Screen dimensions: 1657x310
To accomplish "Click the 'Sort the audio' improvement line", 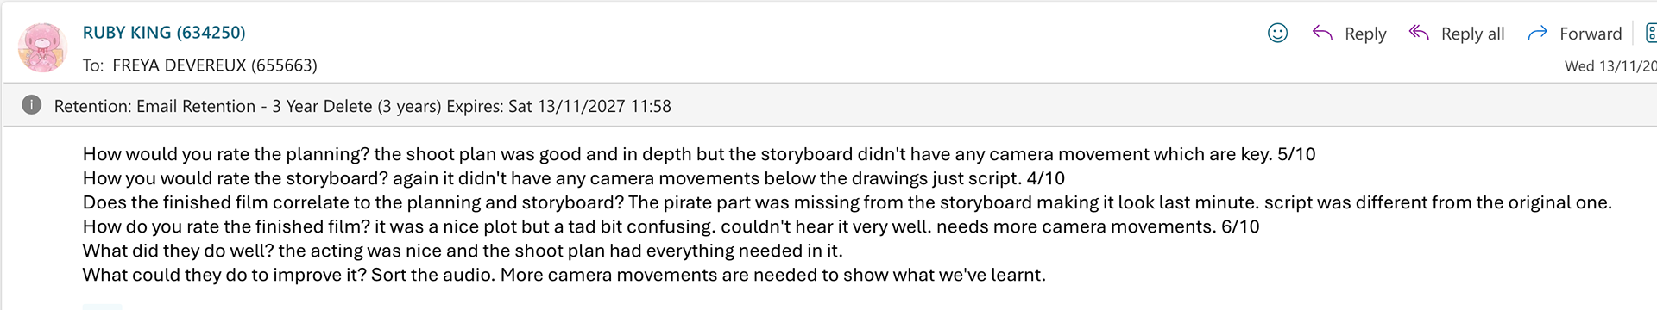I will [564, 275].
